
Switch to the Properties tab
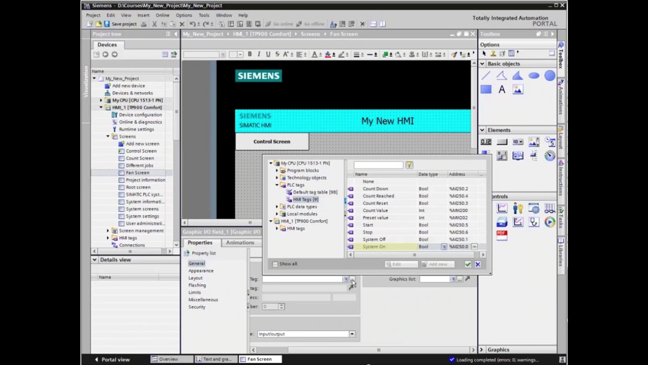pos(200,242)
